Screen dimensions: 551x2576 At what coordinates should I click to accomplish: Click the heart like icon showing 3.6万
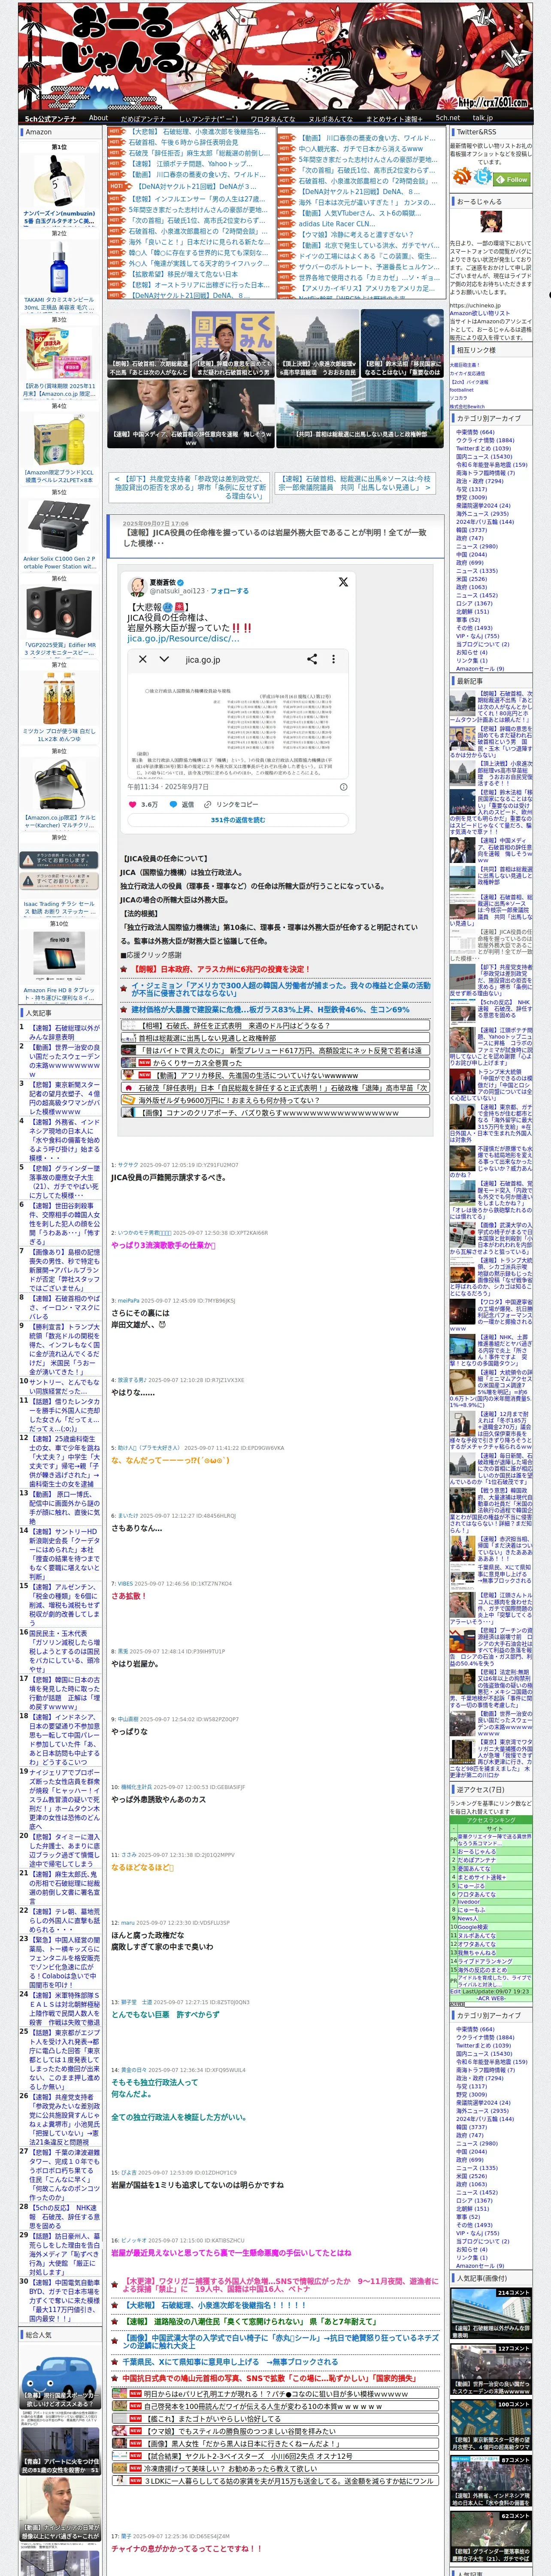coord(133,804)
